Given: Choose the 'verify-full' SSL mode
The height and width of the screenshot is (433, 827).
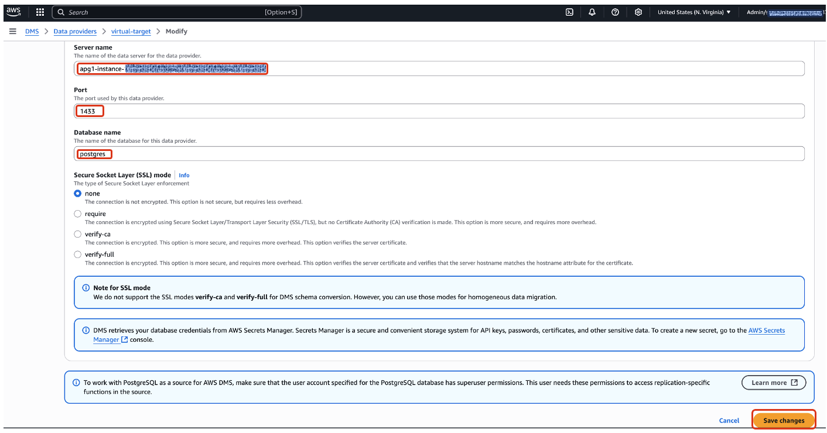Looking at the screenshot, I should (78, 255).
